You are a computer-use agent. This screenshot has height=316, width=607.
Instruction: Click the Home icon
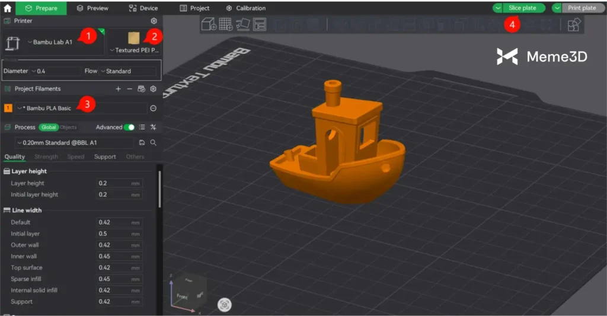click(8, 8)
